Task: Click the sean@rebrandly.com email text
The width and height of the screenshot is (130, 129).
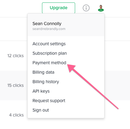Action: [49, 29]
